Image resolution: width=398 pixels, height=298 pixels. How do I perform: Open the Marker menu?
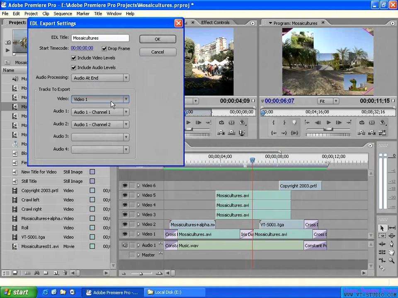coord(83,14)
